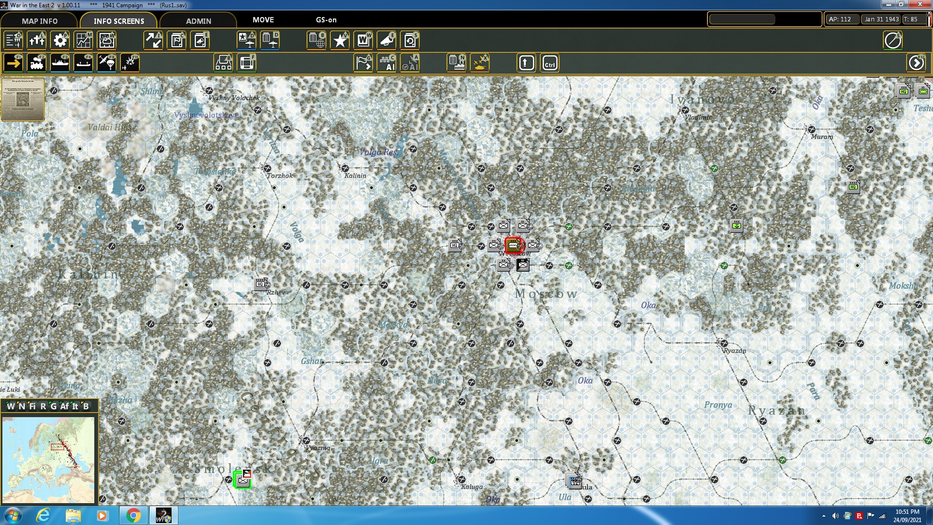This screenshot has width=933, height=525.
Task: Toggle the G filter on minimap
Action: (x=53, y=406)
